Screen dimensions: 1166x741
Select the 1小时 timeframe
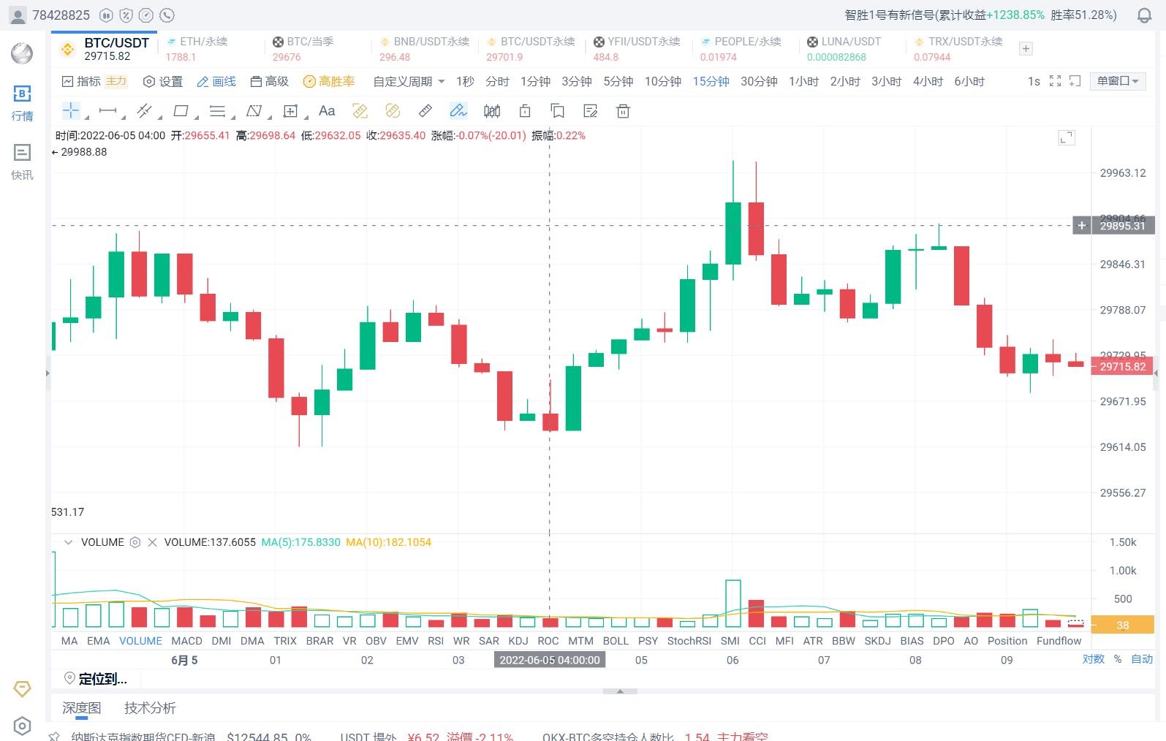click(803, 81)
